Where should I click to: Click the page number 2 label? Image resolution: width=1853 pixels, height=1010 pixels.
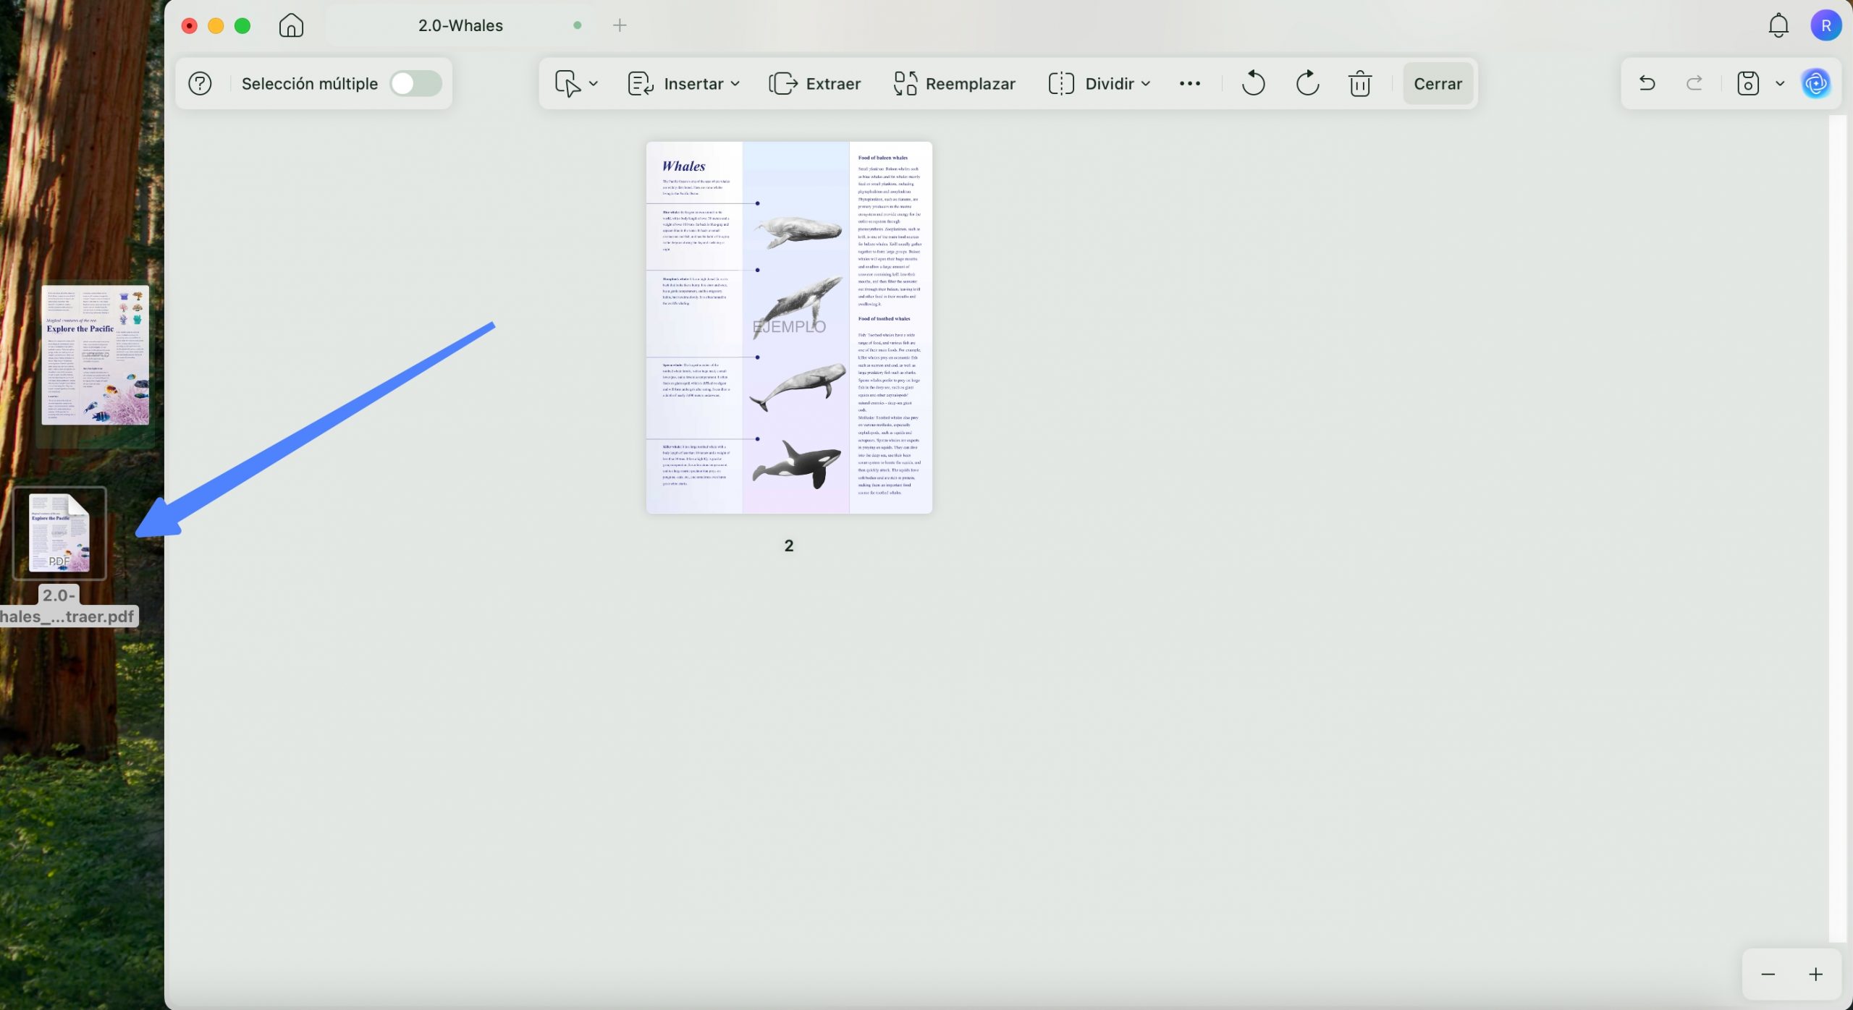(x=789, y=546)
